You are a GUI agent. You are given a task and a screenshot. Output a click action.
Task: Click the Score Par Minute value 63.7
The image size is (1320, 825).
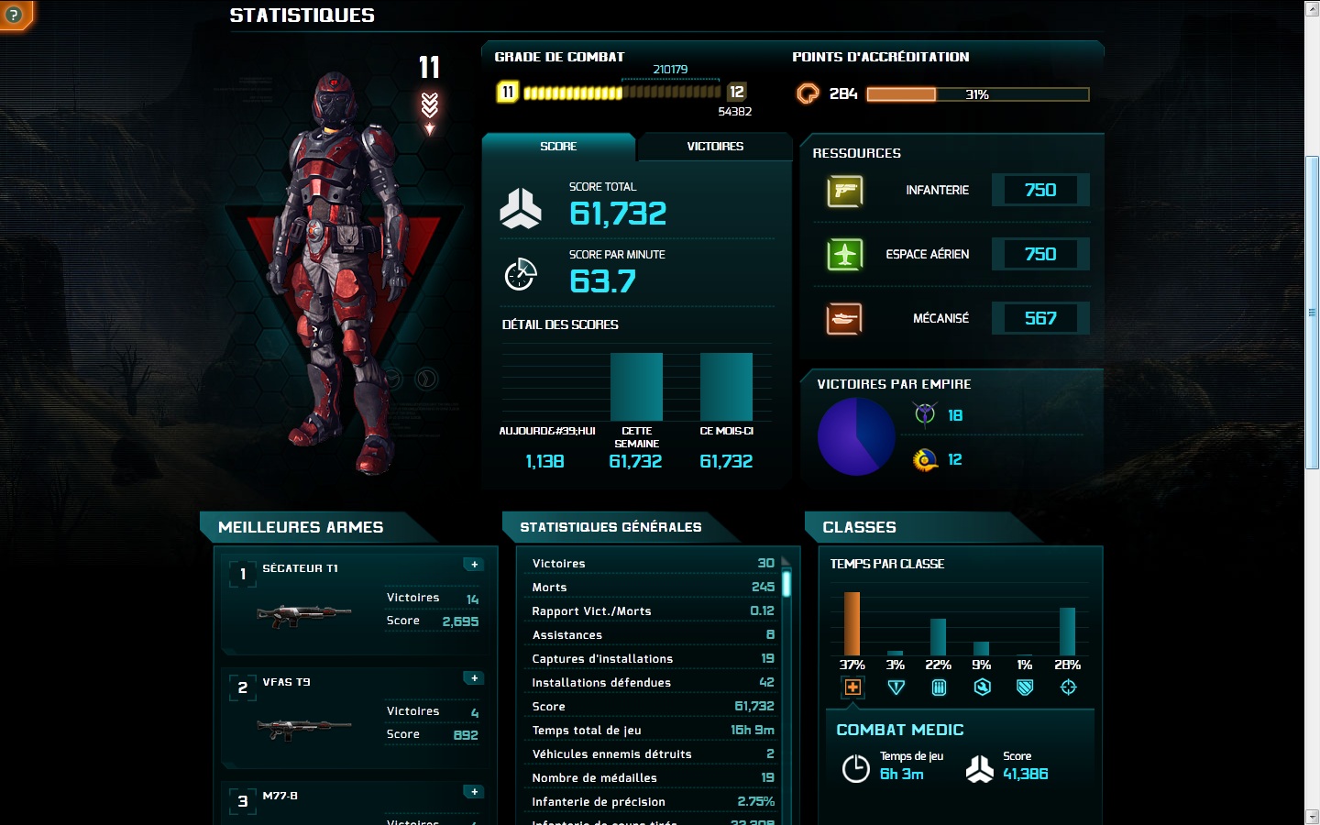pyautogui.click(x=602, y=281)
